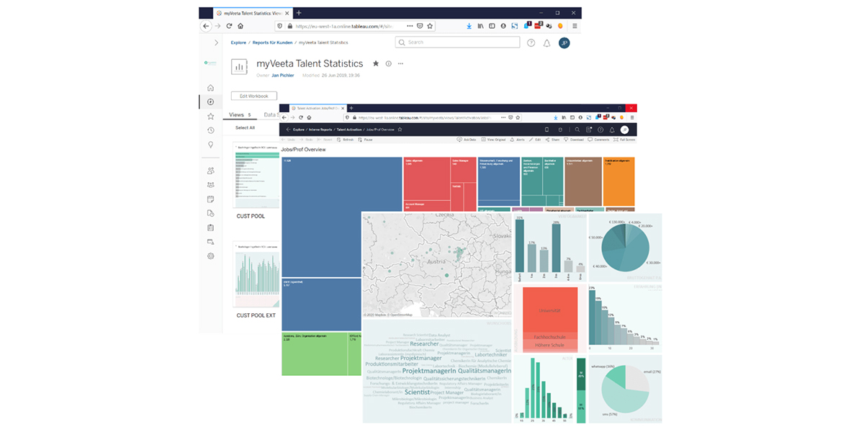
Task: Go to Interne Reports breadcrumb
Action: point(319,130)
